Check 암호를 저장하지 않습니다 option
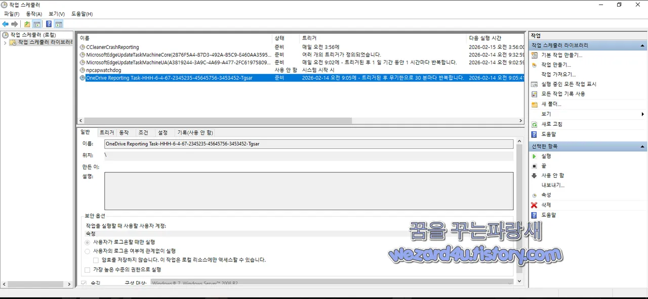The width and height of the screenshot is (648, 299). pos(96,260)
